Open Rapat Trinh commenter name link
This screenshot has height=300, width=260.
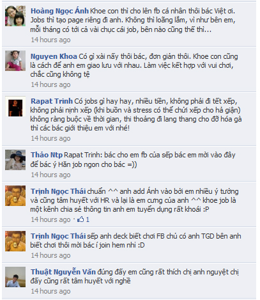pos(52,101)
